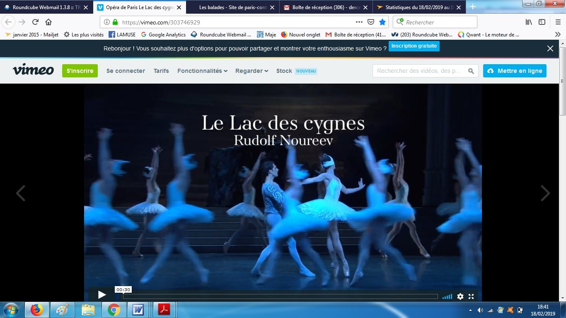Click the system tray speaker icon

point(480,310)
